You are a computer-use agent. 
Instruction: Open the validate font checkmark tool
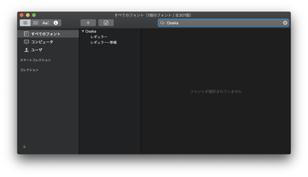point(106,23)
